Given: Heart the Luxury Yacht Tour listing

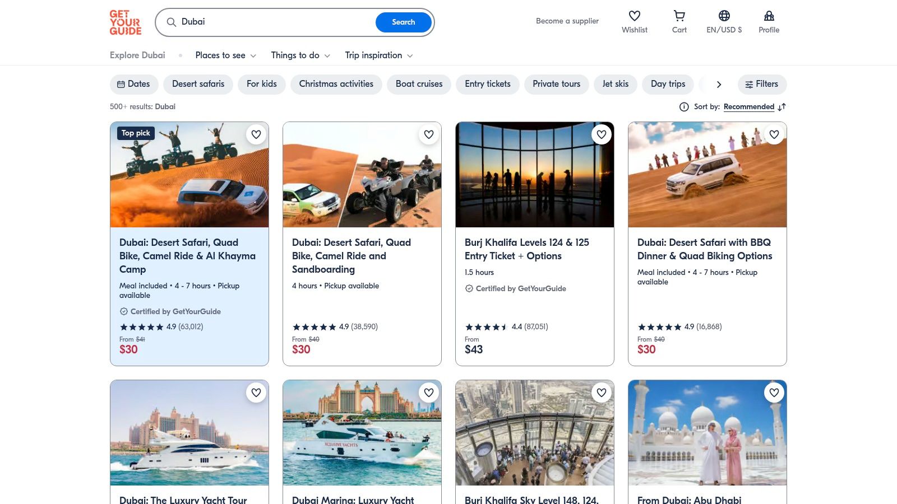Looking at the screenshot, I should (x=256, y=393).
